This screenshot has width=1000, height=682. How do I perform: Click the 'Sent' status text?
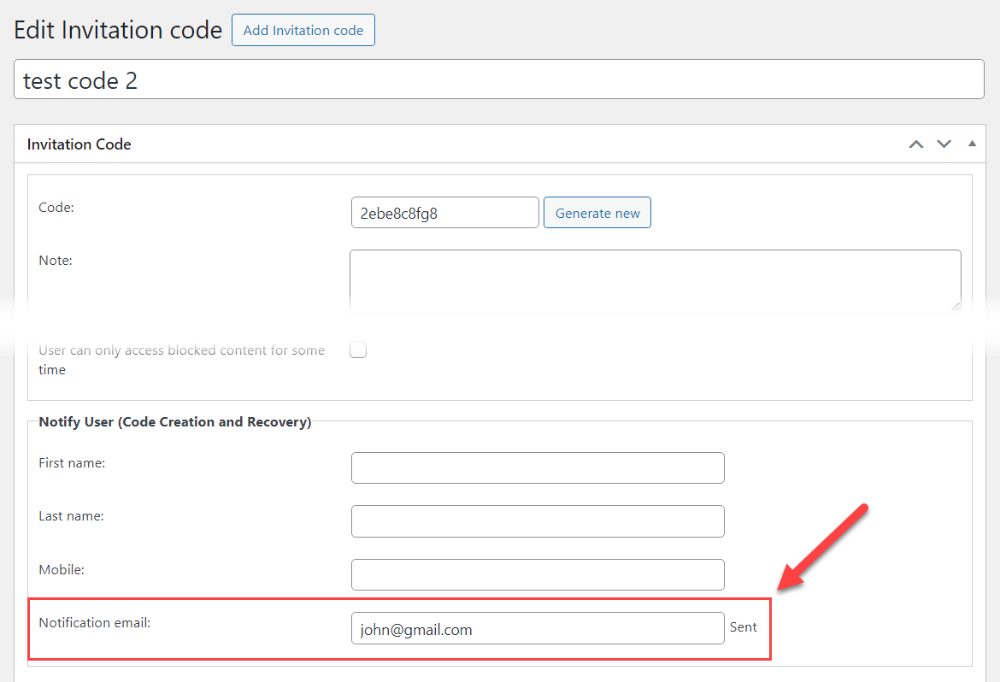click(x=743, y=627)
